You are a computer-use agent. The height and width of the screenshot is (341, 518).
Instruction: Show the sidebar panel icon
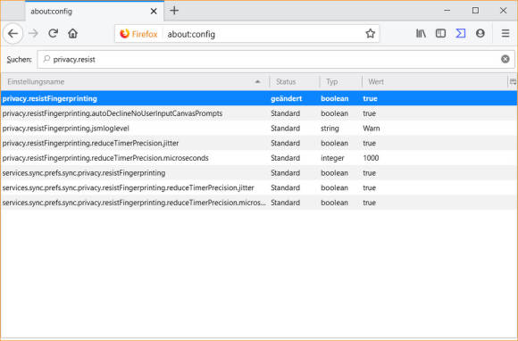click(440, 33)
